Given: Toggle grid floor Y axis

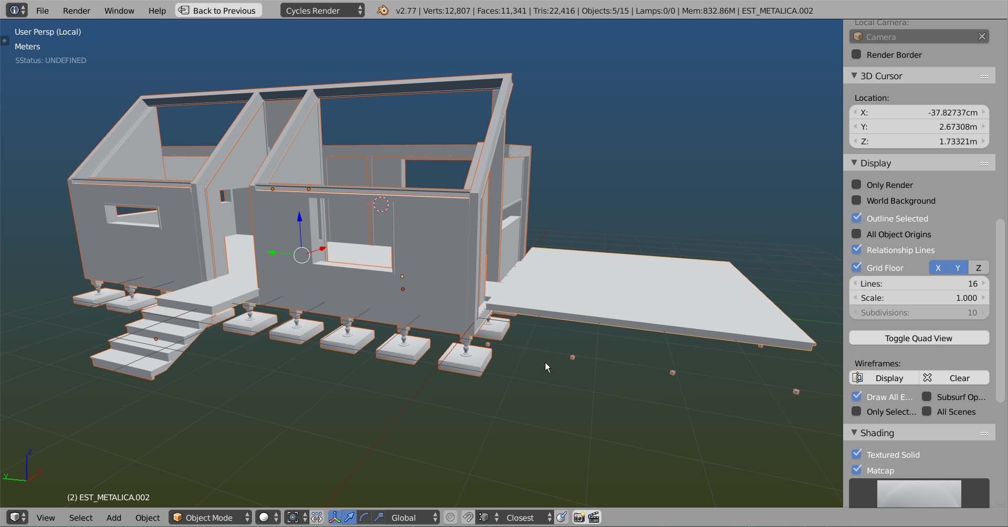Looking at the screenshot, I should coord(958,268).
